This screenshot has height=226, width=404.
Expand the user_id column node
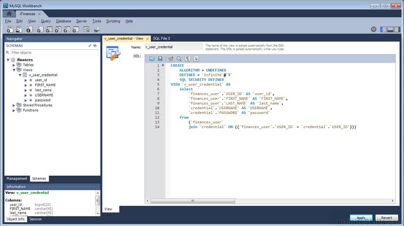tap(26, 80)
